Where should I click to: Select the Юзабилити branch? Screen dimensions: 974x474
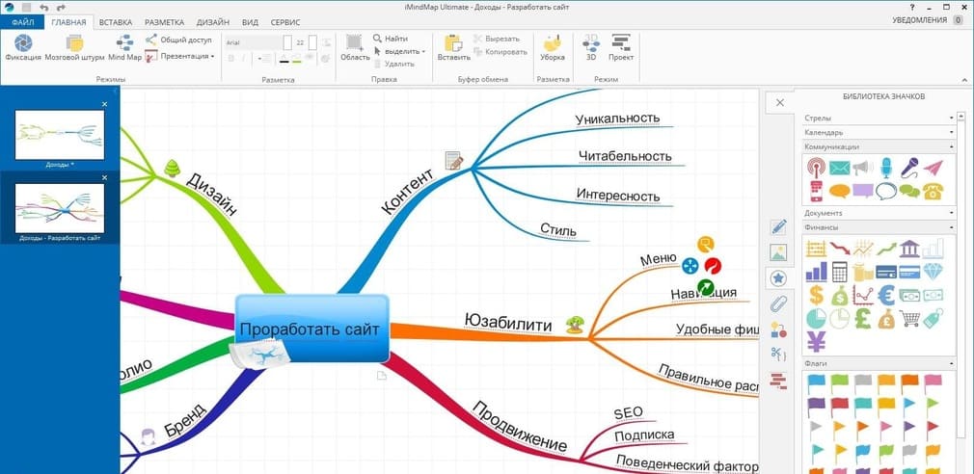tap(508, 324)
